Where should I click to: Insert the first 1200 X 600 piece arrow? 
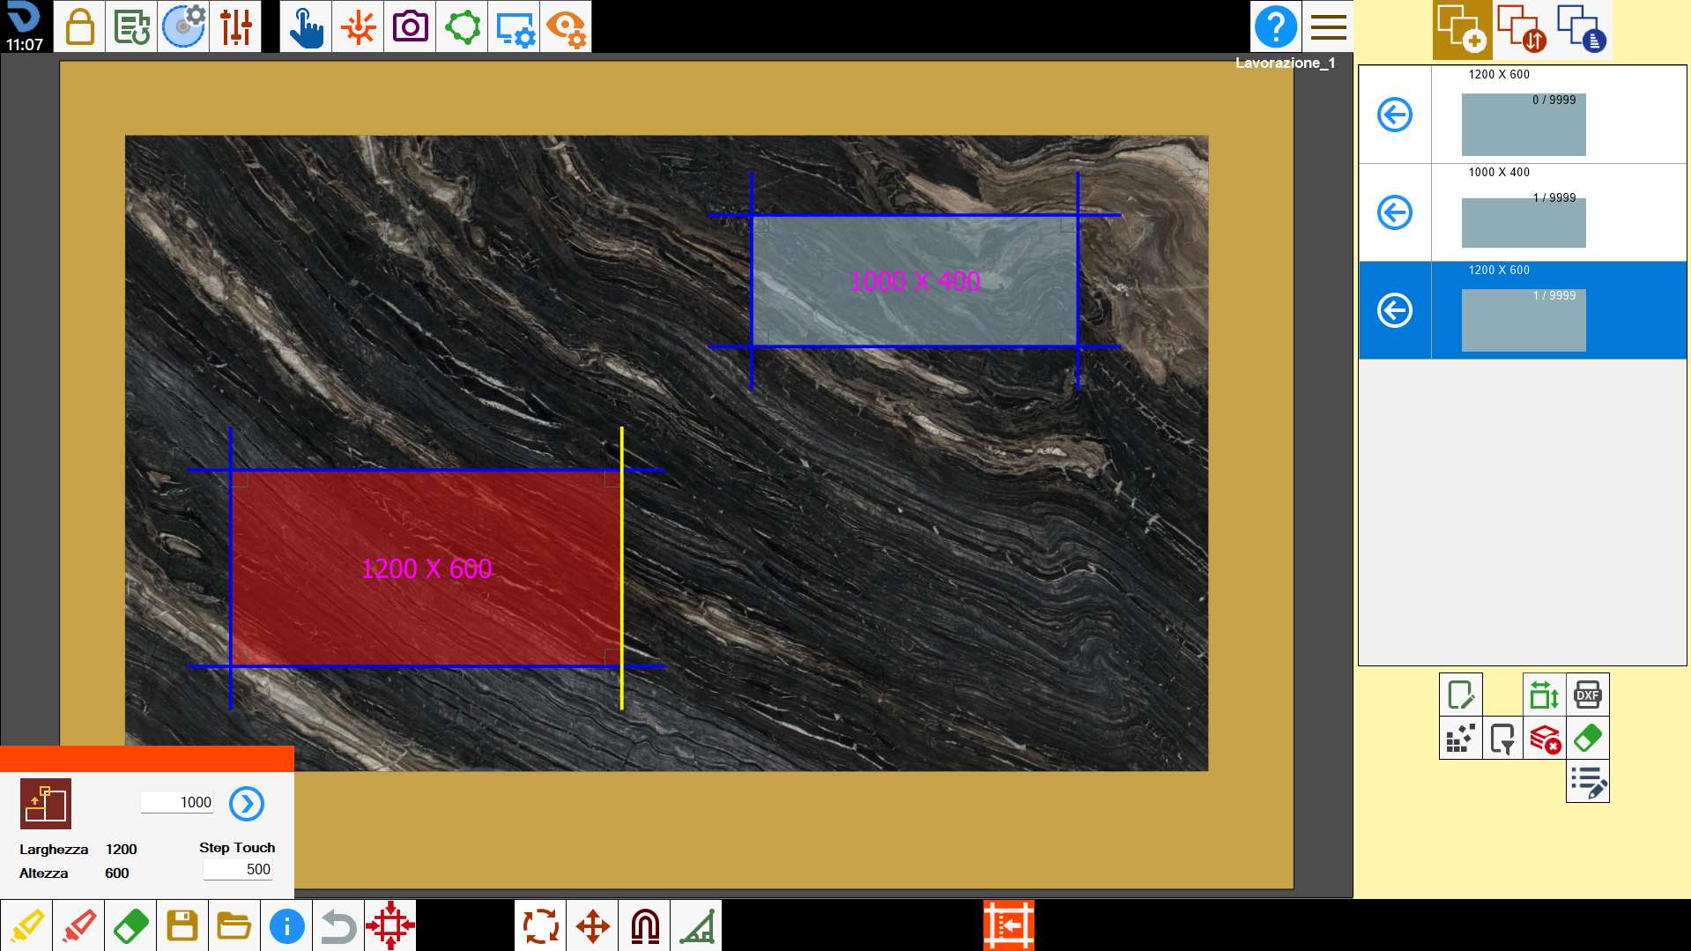point(1395,115)
